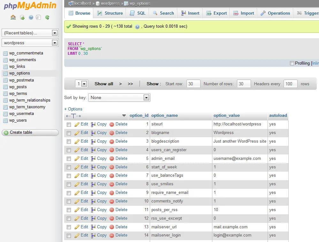Check the require_name_email row checkbox
319x242 pixels.
(x=69, y=193)
